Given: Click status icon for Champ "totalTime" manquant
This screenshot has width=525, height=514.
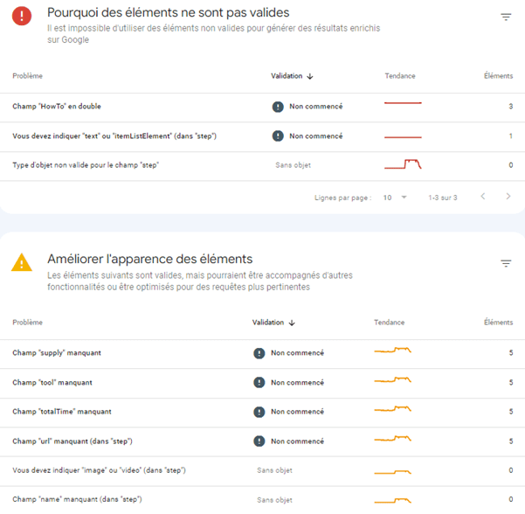Looking at the screenshot, I should [259, 412].
